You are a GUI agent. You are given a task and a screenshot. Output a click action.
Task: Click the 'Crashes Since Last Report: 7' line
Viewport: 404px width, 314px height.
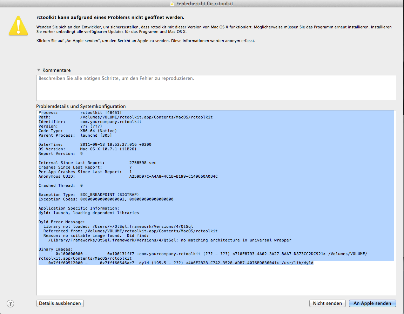(85, 167)
